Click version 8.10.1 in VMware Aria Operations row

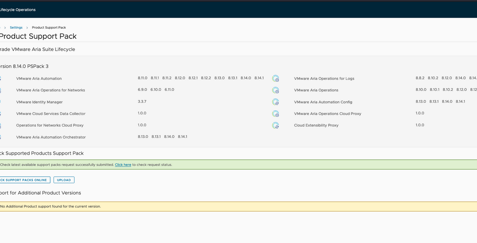point(435,89)
